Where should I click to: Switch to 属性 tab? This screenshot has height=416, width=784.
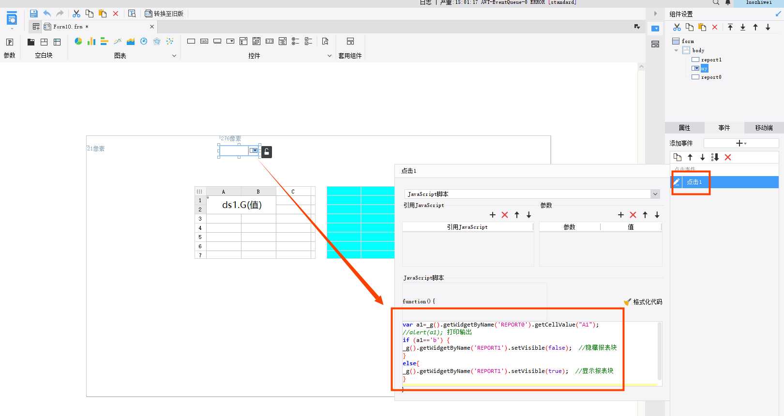point(684,128)
